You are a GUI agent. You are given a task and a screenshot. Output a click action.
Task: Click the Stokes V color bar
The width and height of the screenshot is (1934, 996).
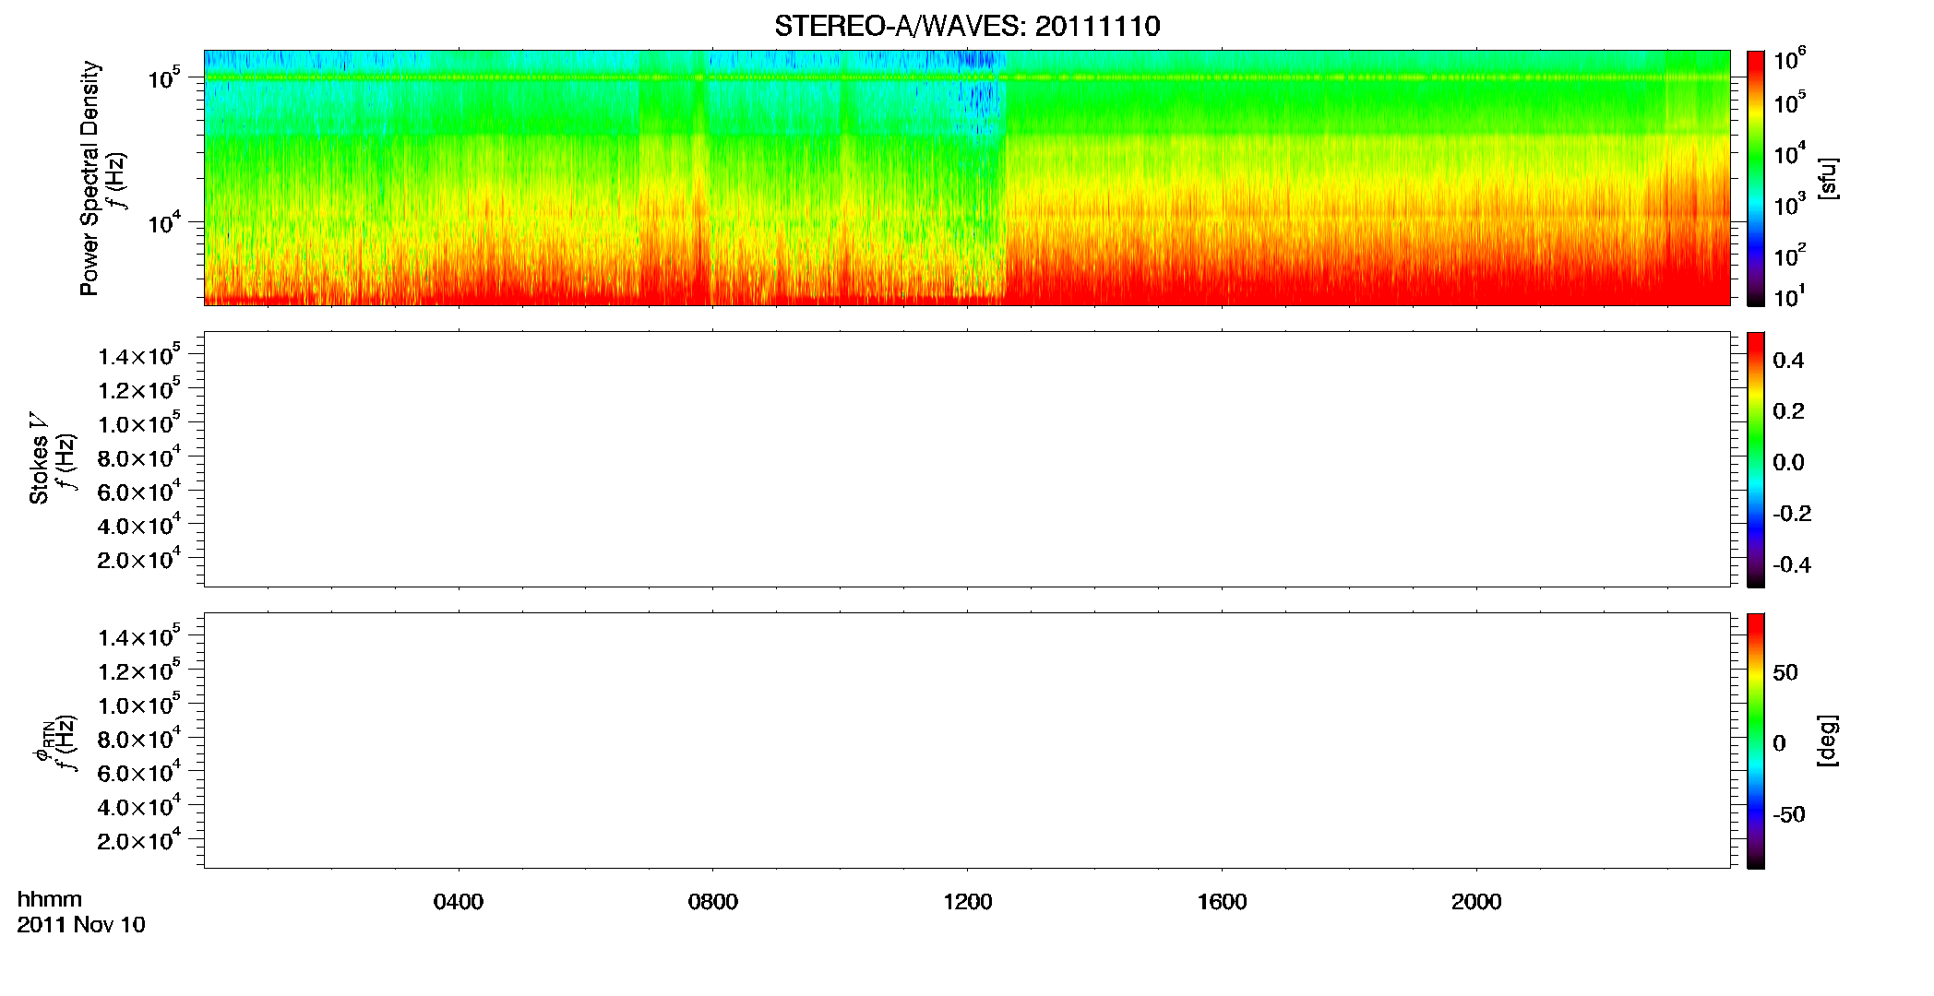pyautogui.click(x=1756, y=459)
